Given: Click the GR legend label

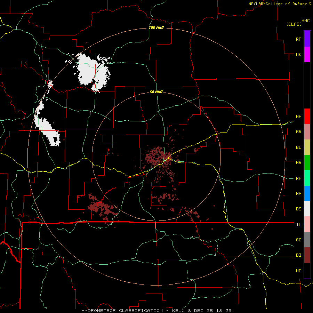Looking at the screenshot, I should (x=298, y=132).
